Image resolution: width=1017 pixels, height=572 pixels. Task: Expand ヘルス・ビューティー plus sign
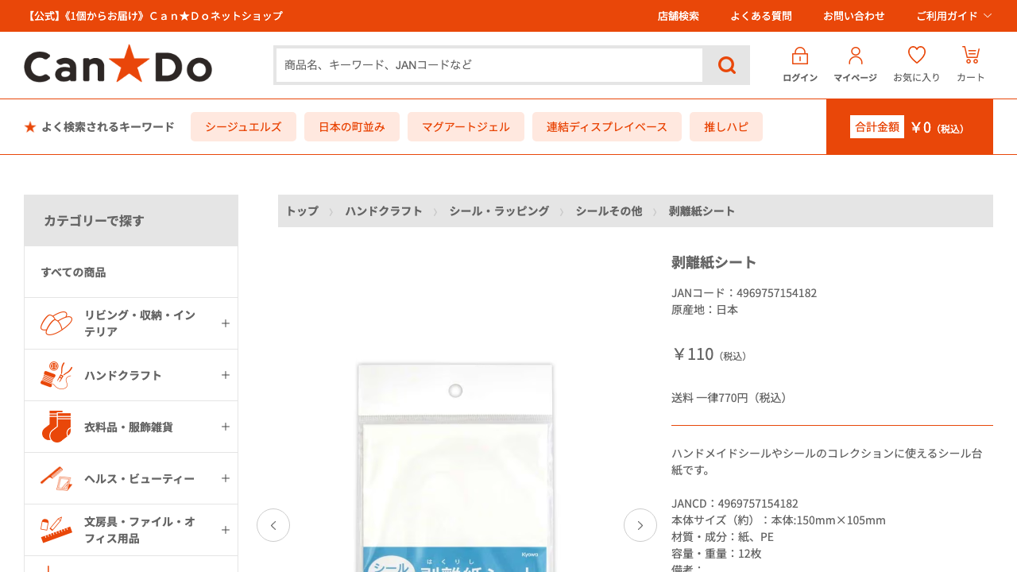(226, 478)
